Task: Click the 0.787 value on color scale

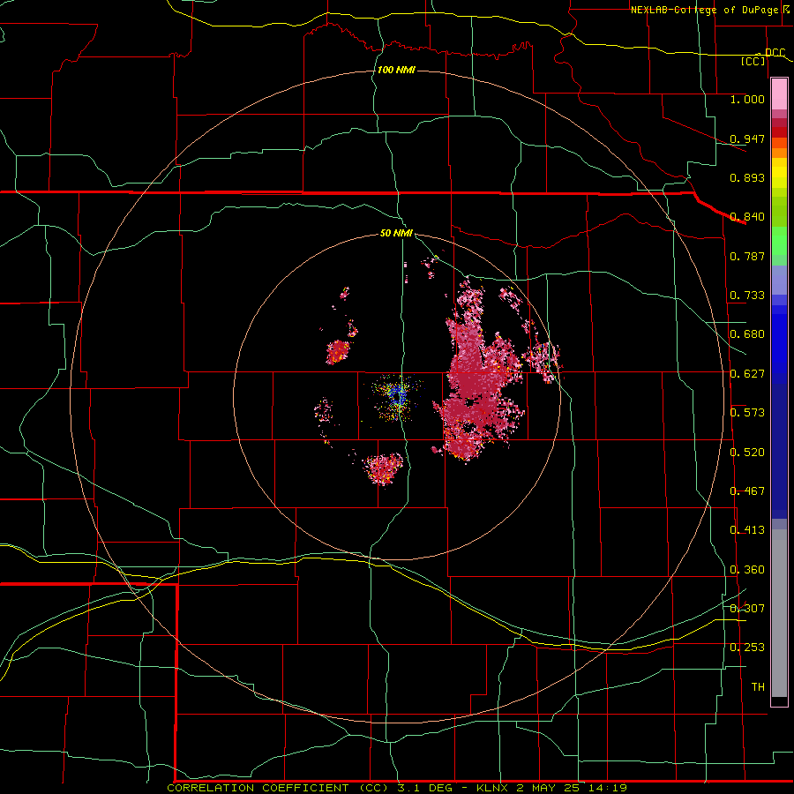Action: (747, 256)
